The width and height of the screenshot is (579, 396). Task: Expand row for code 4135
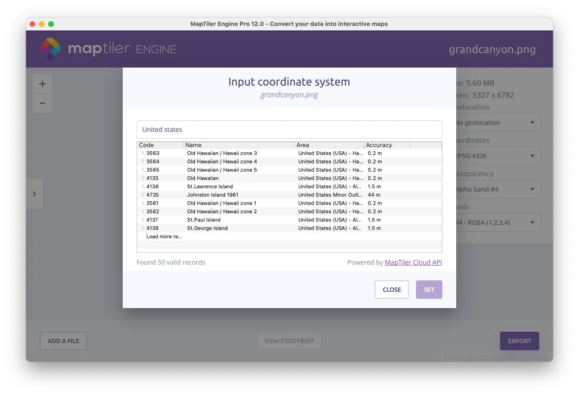coord(143,178)
